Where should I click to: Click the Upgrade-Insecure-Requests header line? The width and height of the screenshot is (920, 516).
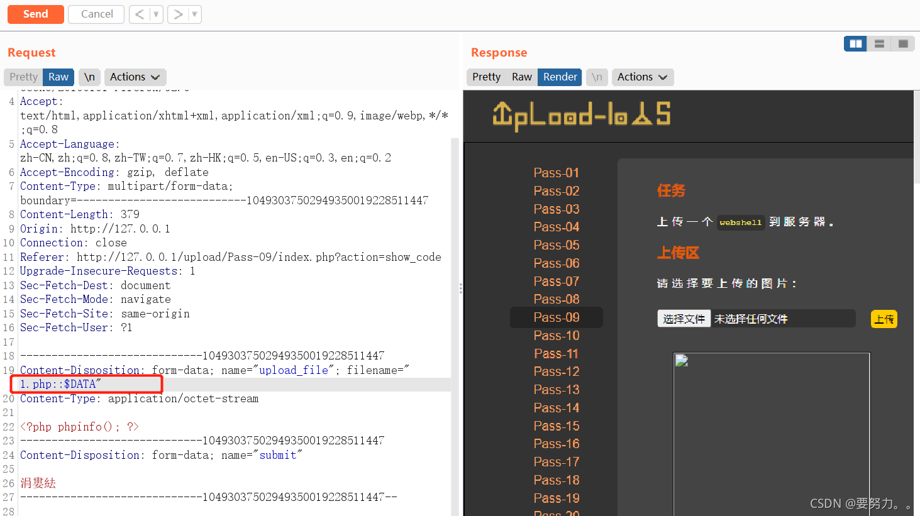[x=108, y=271]
